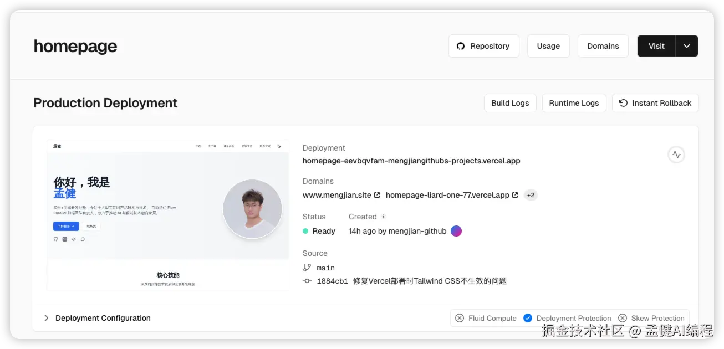Click the homepage project title
Image resolution: width=724 pixels, height=349 pixels.
(75, 47)
